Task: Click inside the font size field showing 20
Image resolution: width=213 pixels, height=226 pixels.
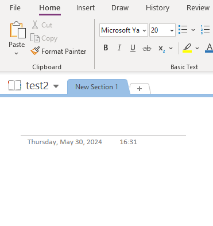Action: (x=159, y=30)
